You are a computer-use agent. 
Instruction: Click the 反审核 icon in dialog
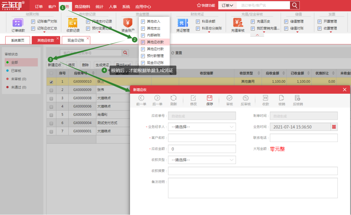point(245,98)
